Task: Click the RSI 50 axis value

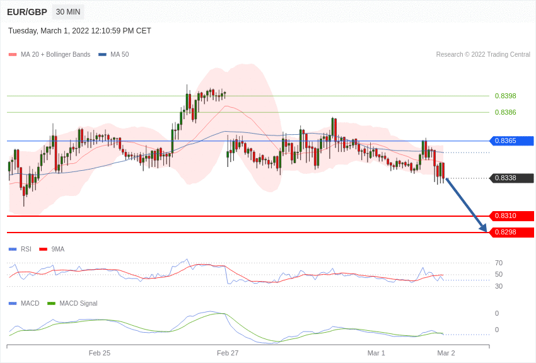Action: 499,274
